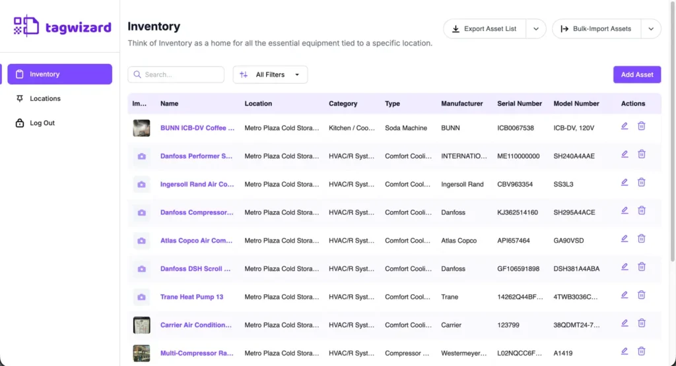The width and height of the screenshot is (676, 366).
Task: Delete the Danfoss DSH Scroll asset
Action: (x=642, y=267)
